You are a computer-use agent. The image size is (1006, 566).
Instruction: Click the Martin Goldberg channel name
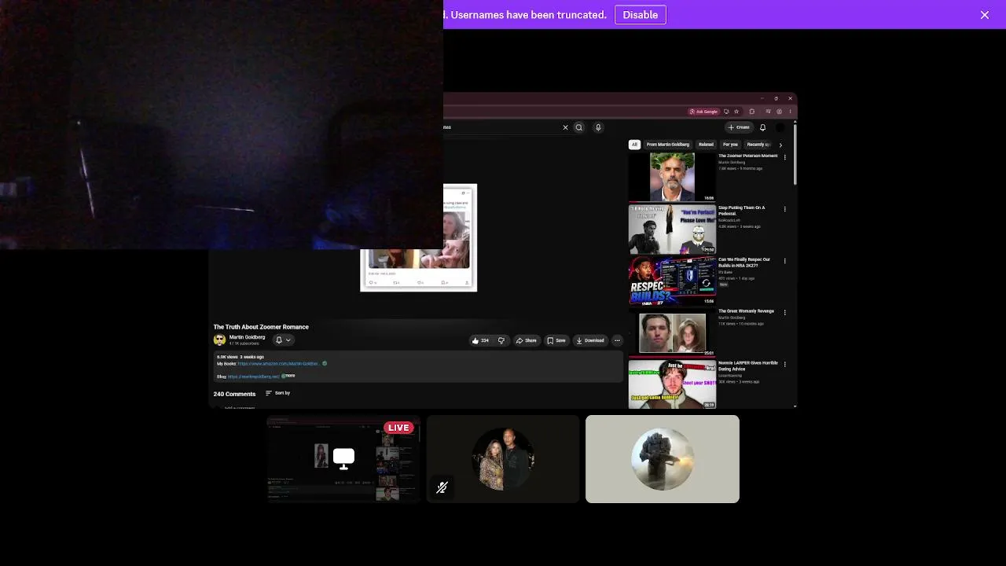(247, 337)
